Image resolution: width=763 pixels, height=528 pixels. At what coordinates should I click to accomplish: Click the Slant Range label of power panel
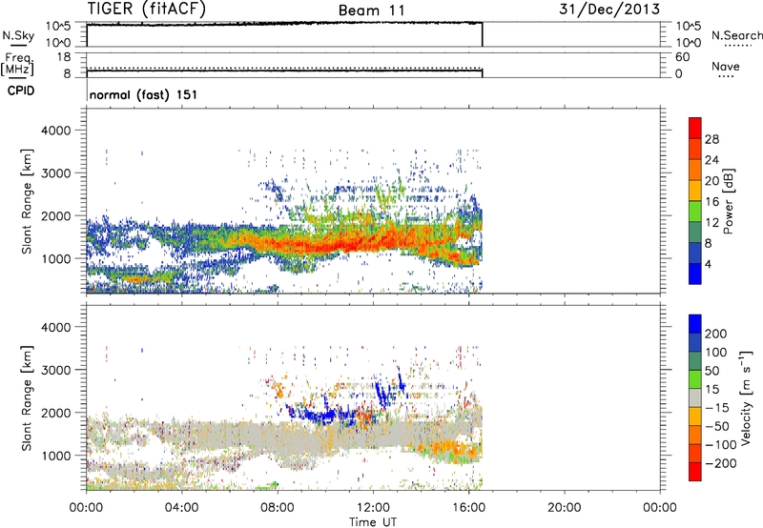(x=27, y=201)
